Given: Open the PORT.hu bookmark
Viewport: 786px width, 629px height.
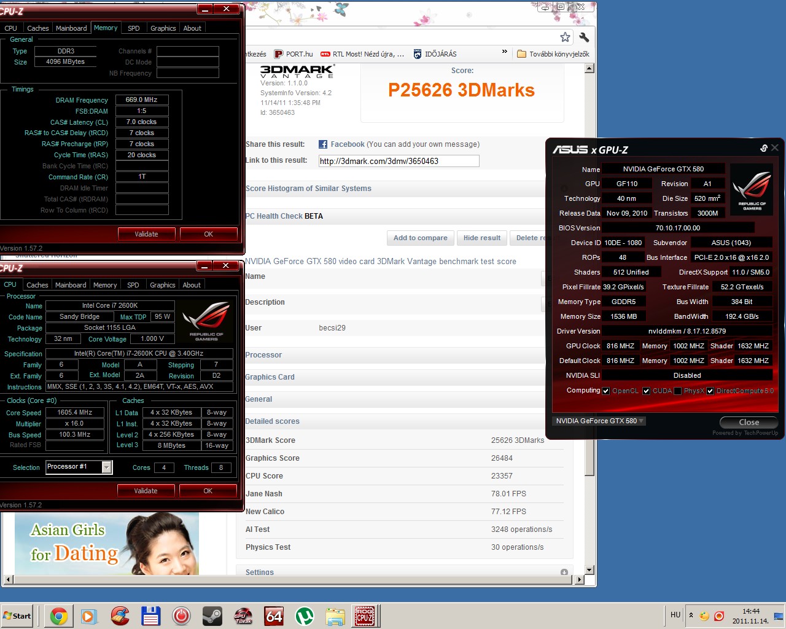Looking at the screenshot, I should tap(294, 54).
